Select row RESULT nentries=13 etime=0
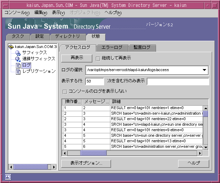Screen dimensions: 220x183 coord(133,141)
